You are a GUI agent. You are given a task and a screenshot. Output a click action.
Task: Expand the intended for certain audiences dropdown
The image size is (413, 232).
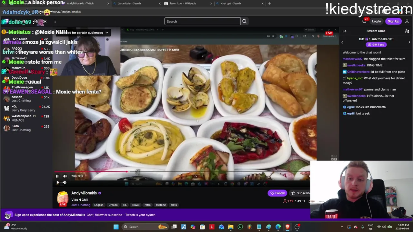tap(107, 33)
